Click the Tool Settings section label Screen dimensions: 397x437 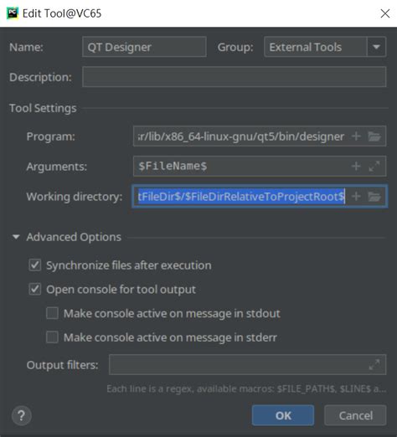click(x=43, y=108)
